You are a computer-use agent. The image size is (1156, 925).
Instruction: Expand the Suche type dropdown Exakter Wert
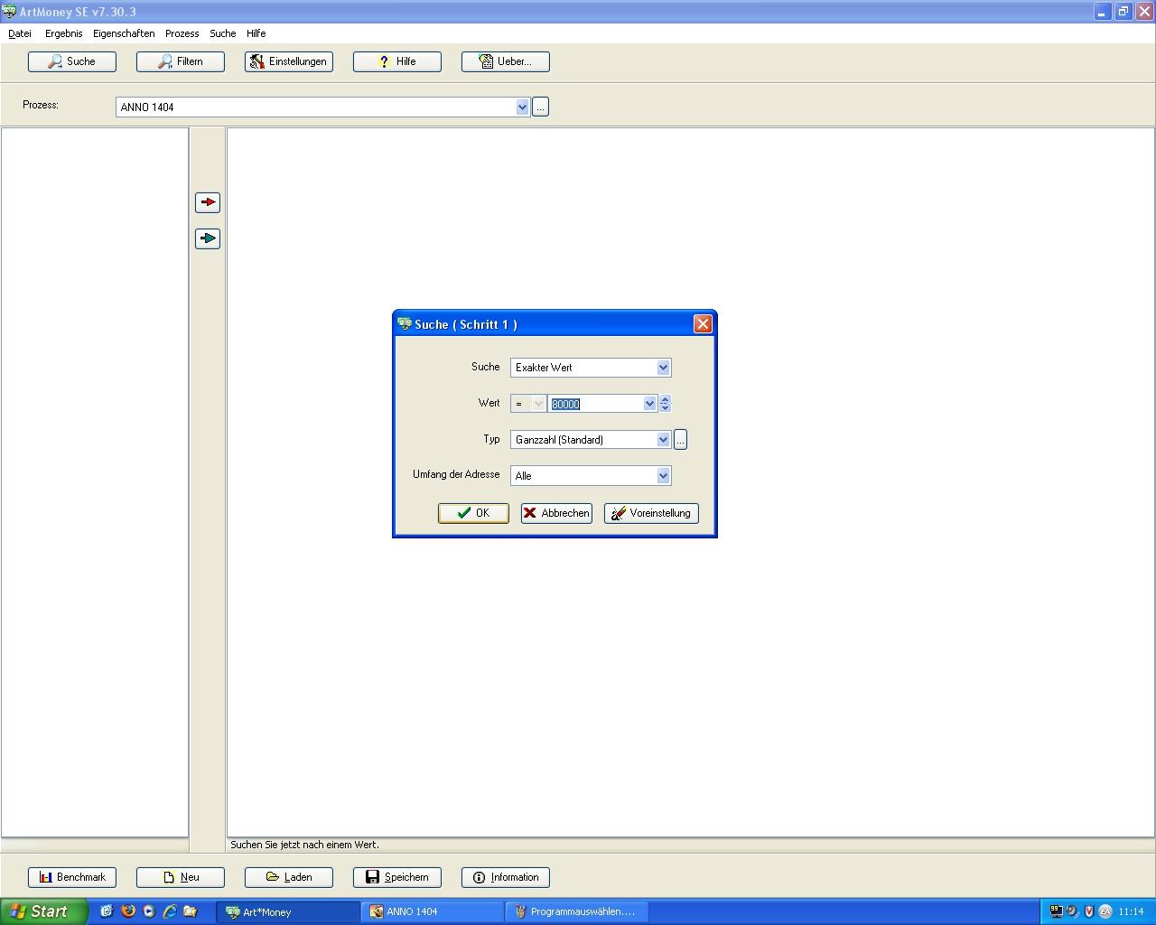click(663, 368)
